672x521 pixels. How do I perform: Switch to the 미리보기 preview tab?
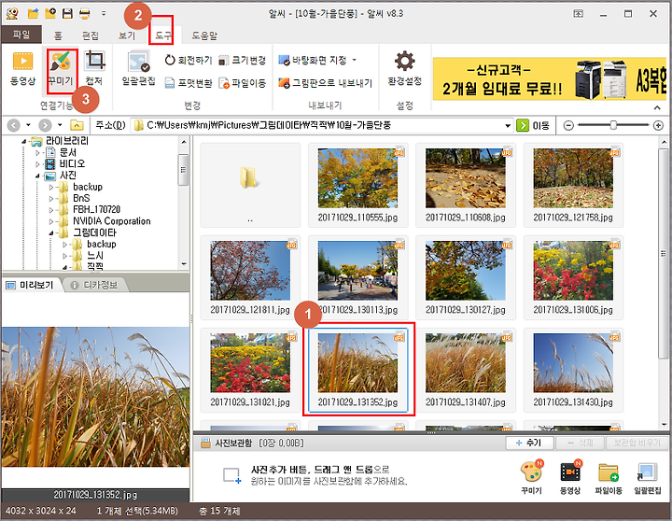(31, 285)
